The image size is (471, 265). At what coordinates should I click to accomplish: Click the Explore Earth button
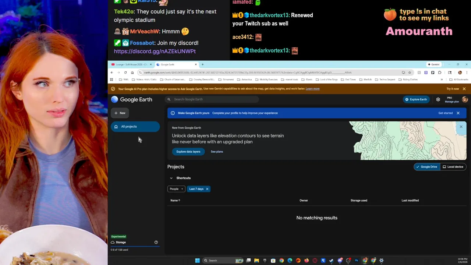(x=416, y=99)
